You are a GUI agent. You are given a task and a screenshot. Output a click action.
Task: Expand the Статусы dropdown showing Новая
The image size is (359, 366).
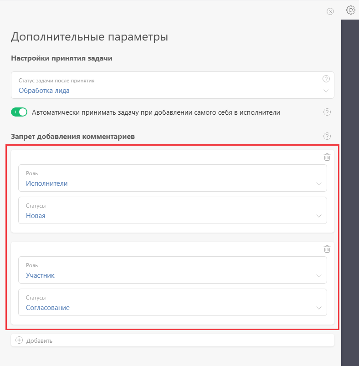(173, 210)
